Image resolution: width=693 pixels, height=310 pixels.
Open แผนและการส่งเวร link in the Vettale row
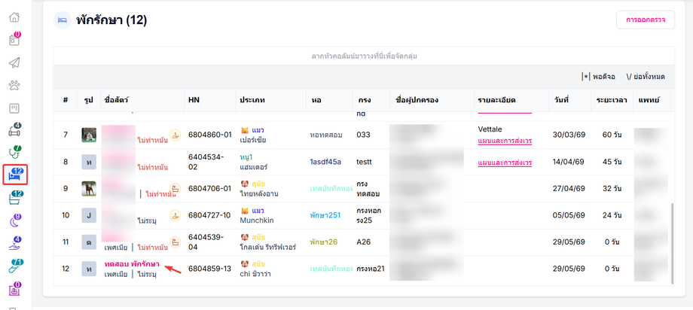pyautogui.click(x=505, y=141)
